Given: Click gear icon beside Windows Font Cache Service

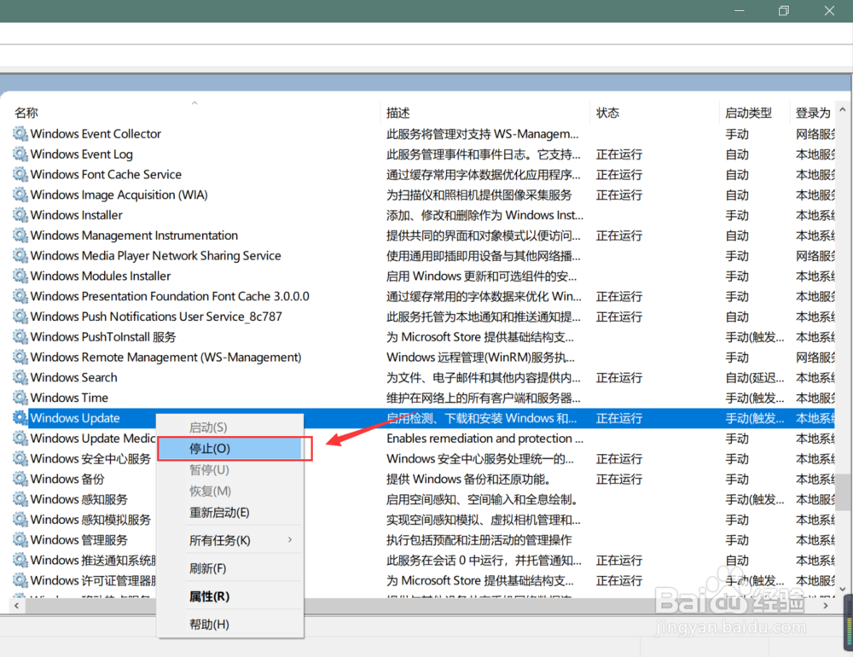Looking at the screenshot, I should (x=20, y=174).
